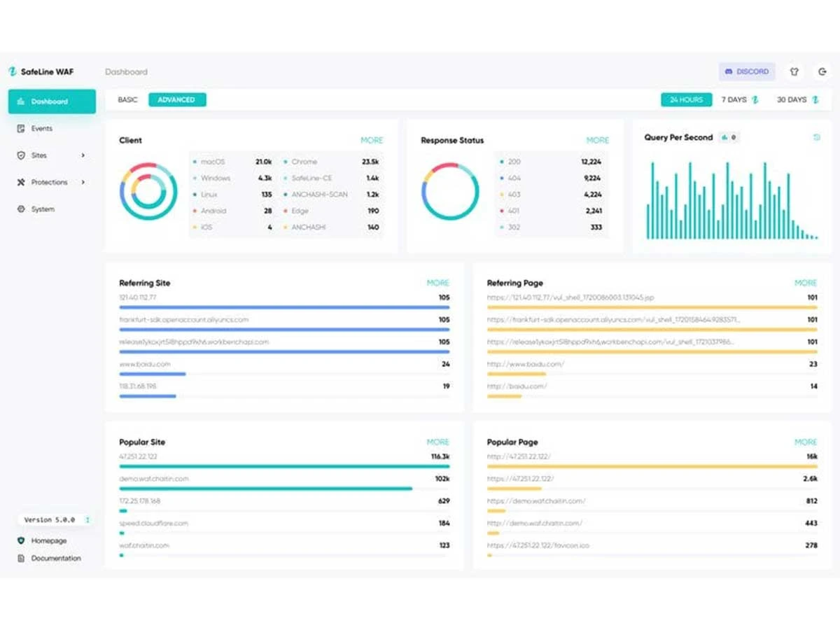The width and height of the screenshot is (840, 630).
Task: Select the ADVANCED dashboard view
Action: tap(176, 100)
